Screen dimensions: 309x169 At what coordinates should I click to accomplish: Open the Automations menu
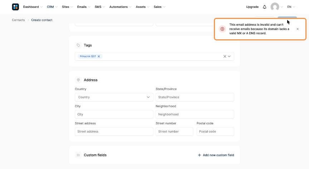coord(120,7)
